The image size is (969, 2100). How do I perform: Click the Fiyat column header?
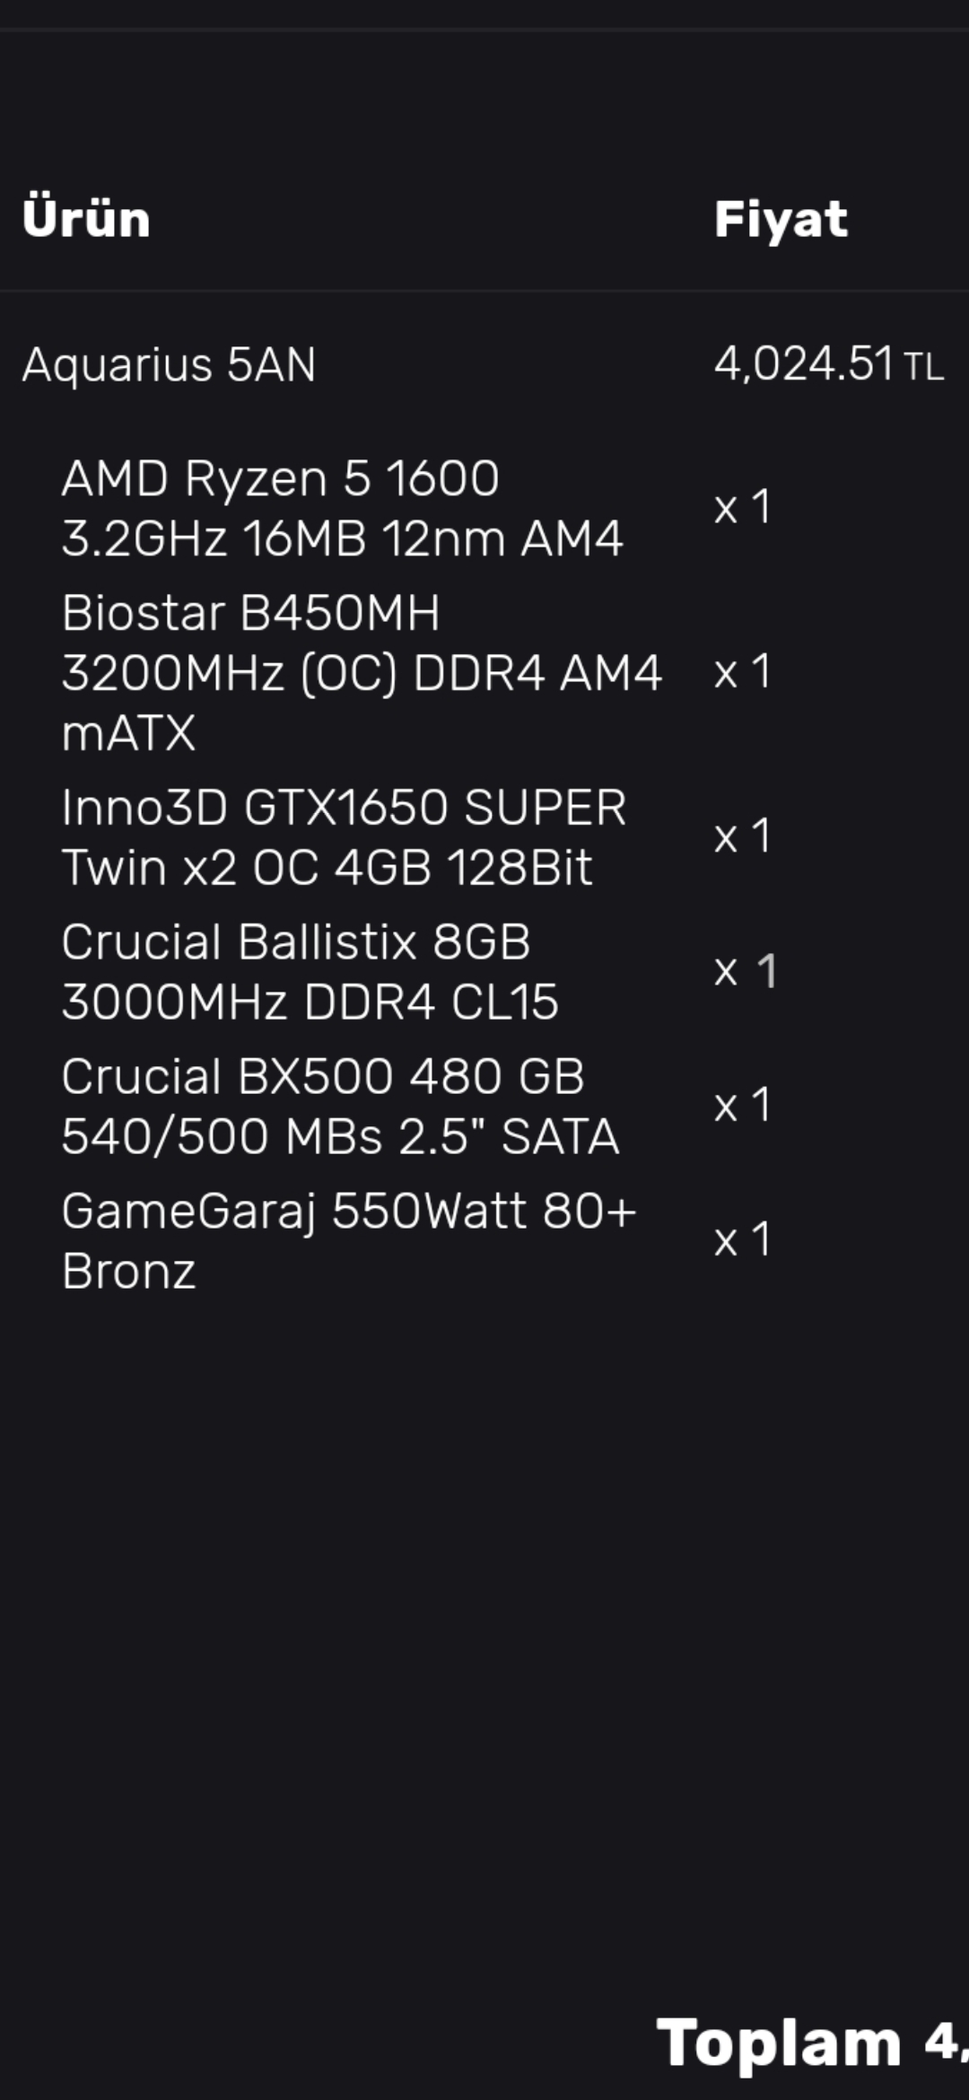[781, 219]
